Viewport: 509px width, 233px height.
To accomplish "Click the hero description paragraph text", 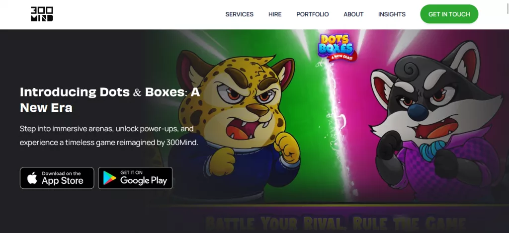I will click(x=109, y=136).
